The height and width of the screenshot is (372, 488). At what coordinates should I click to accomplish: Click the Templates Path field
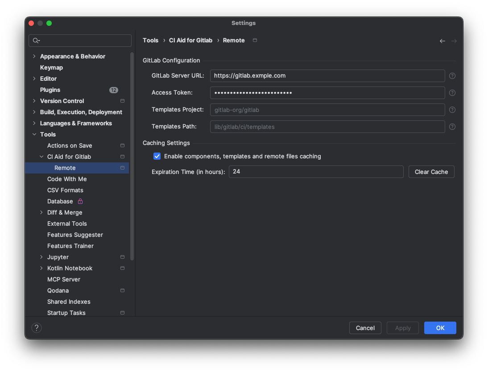(x=327, y=127)
